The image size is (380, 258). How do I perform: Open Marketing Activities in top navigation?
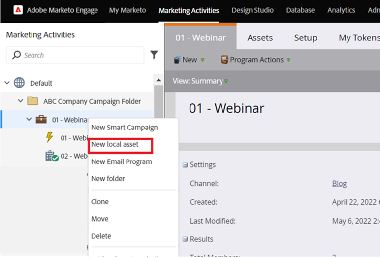(x=189, y=11)
